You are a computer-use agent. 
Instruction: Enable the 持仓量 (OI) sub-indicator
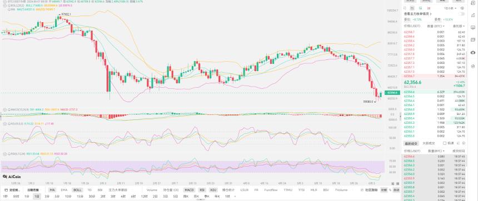[171, 190]
